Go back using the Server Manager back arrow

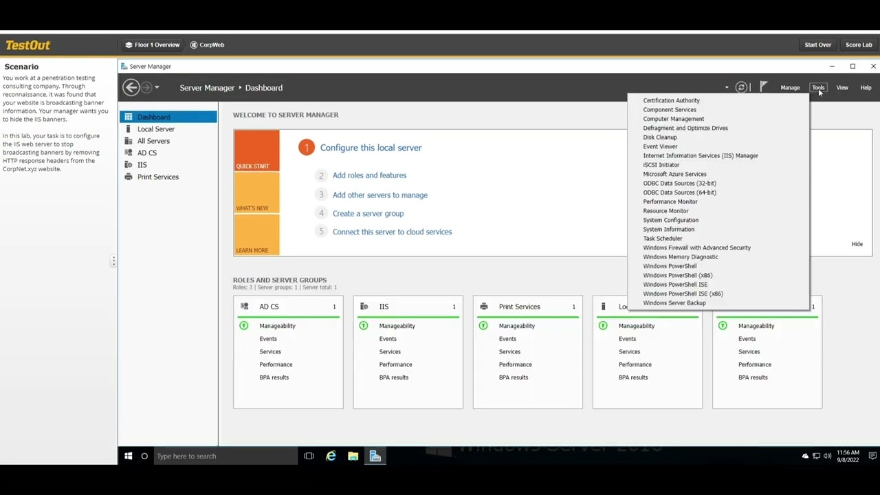coord(131,87)
